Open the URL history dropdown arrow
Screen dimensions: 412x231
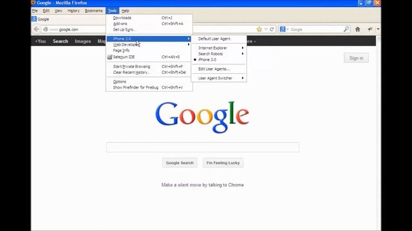point(266,30)
